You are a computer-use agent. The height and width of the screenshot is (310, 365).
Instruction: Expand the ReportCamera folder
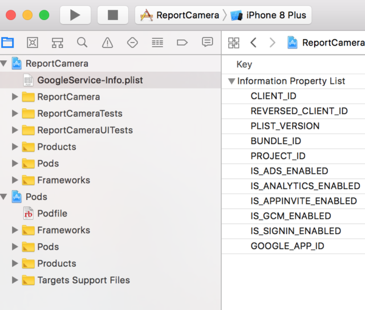15,96
